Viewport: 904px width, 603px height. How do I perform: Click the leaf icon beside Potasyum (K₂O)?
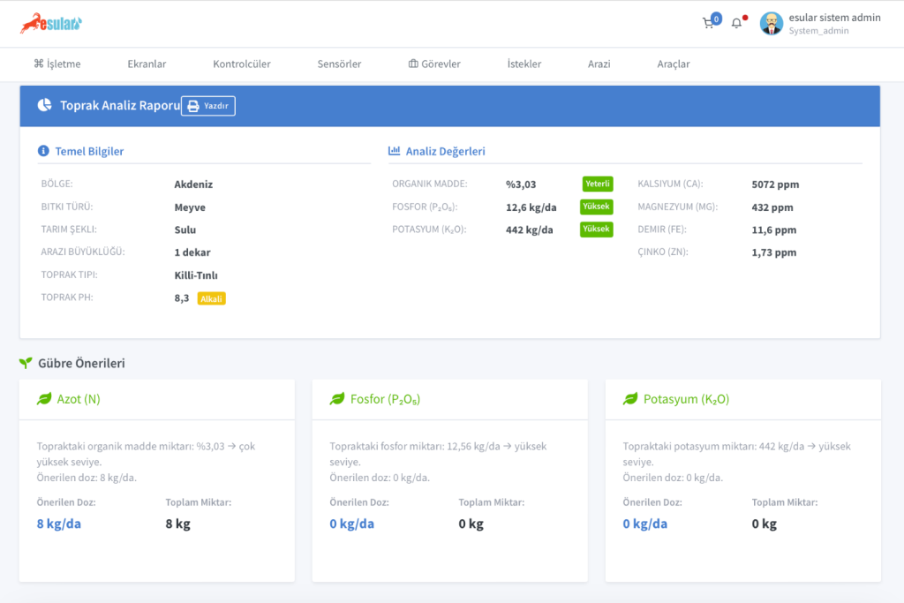(x=630, y=399)
